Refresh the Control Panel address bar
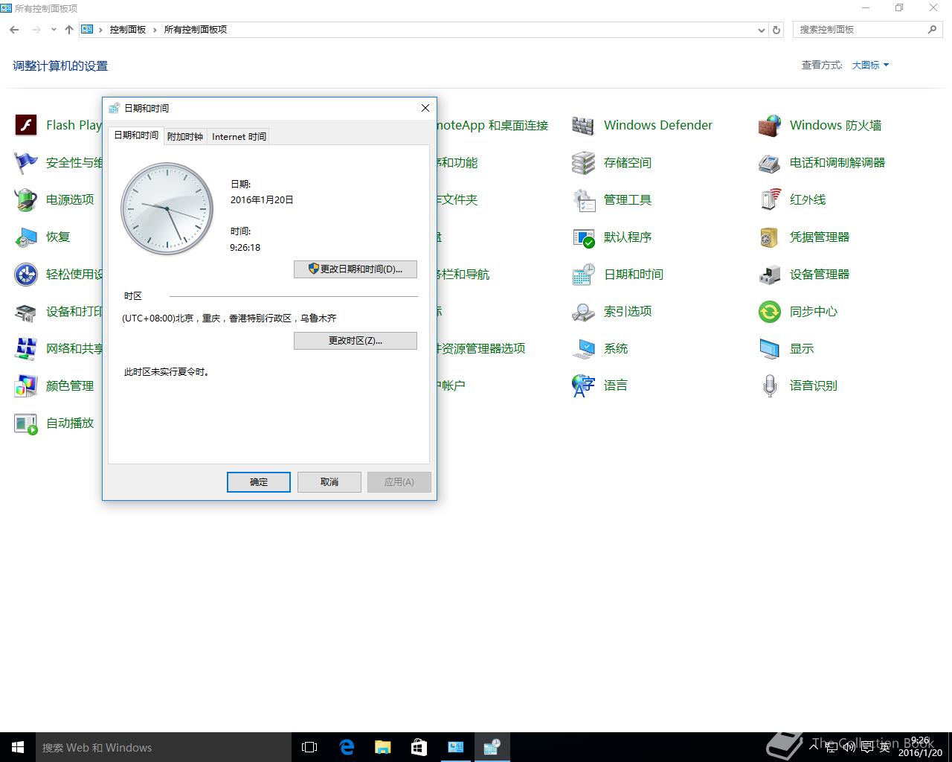The width and height of the screenshot is (952, 762). [x=776, y=30]
